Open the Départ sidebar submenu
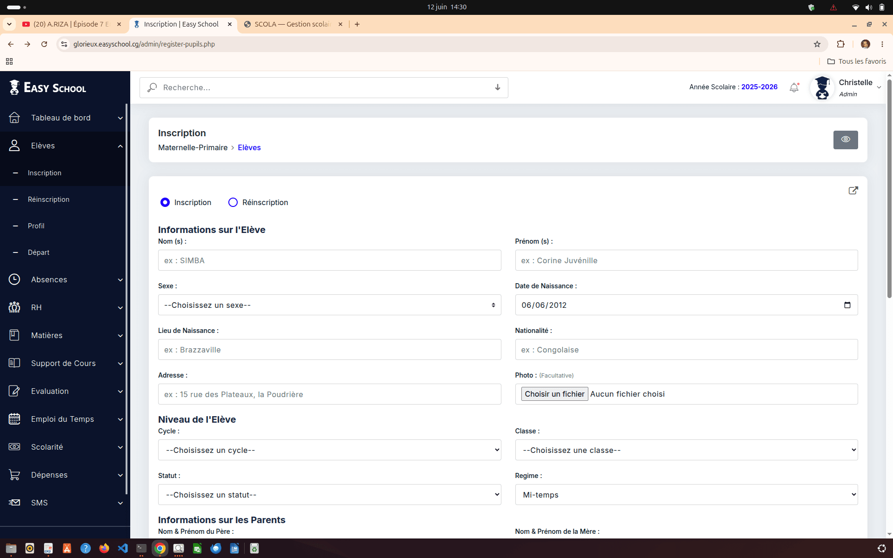 [x=39, y=252]
